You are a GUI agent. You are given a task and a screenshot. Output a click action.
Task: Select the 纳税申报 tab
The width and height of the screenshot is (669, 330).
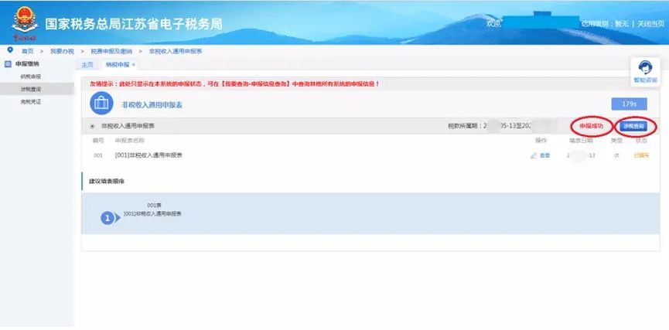(x=118, y=65)
